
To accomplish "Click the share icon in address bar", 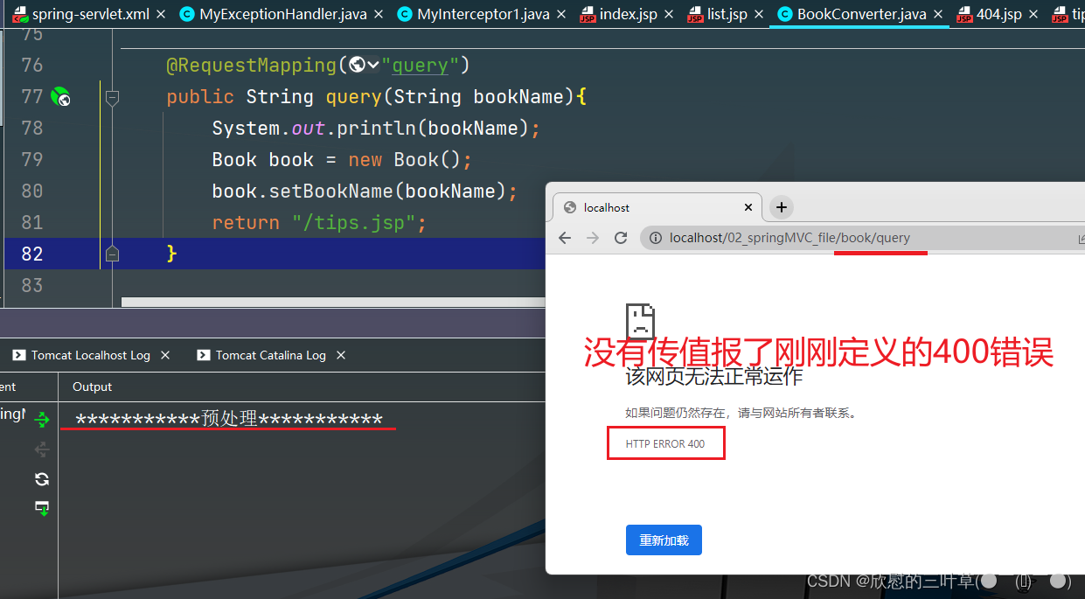I will (x=1080, y=238).
